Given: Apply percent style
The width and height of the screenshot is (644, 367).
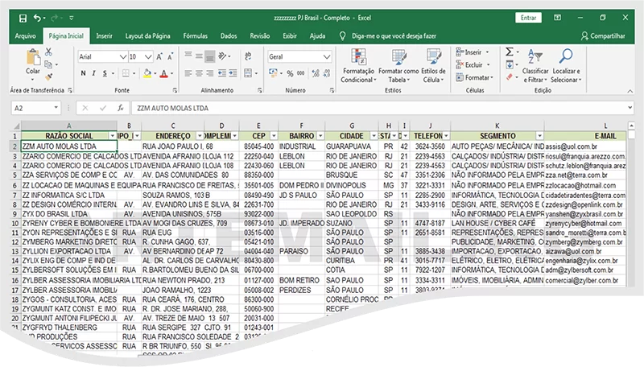Looking at the screenshot, I should (290, 73).
